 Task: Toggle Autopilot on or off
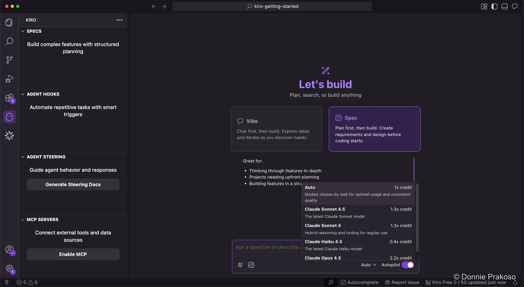point(408,265)
